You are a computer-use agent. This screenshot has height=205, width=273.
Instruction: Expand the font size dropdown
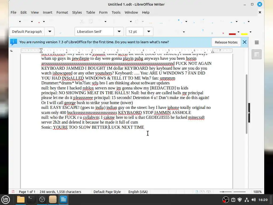[148, 31]
